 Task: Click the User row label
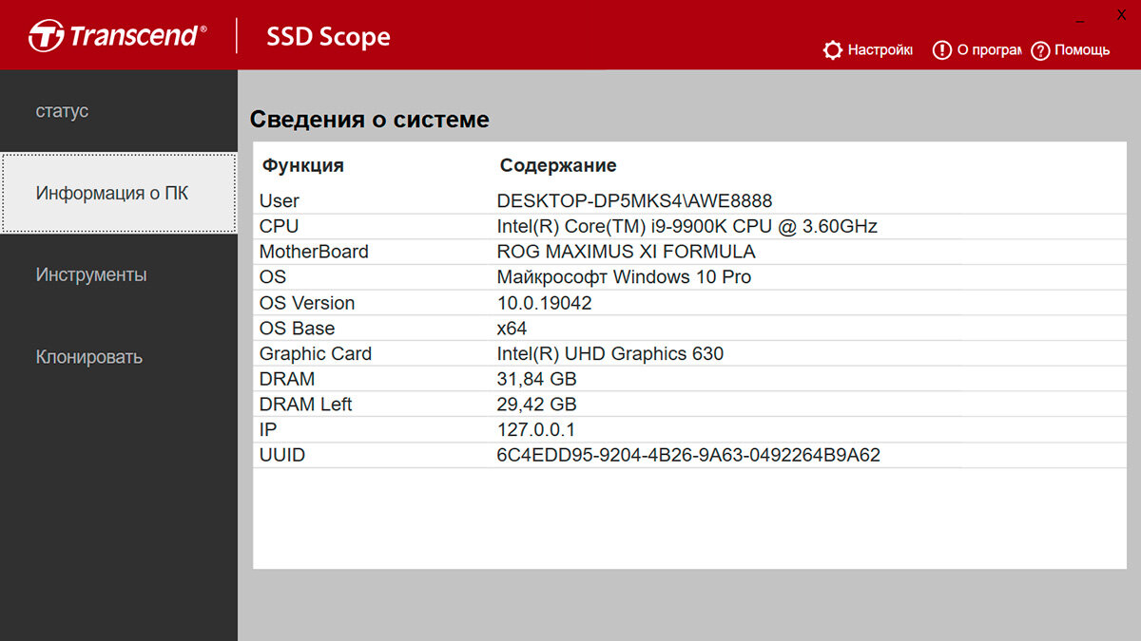point(280,200)
